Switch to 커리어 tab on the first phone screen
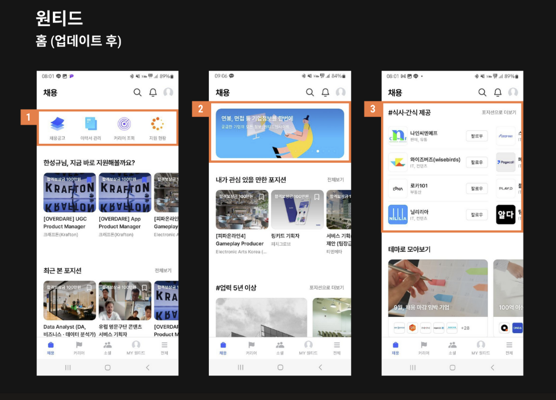Screen dimensions: 556x400 click(79, 348)
